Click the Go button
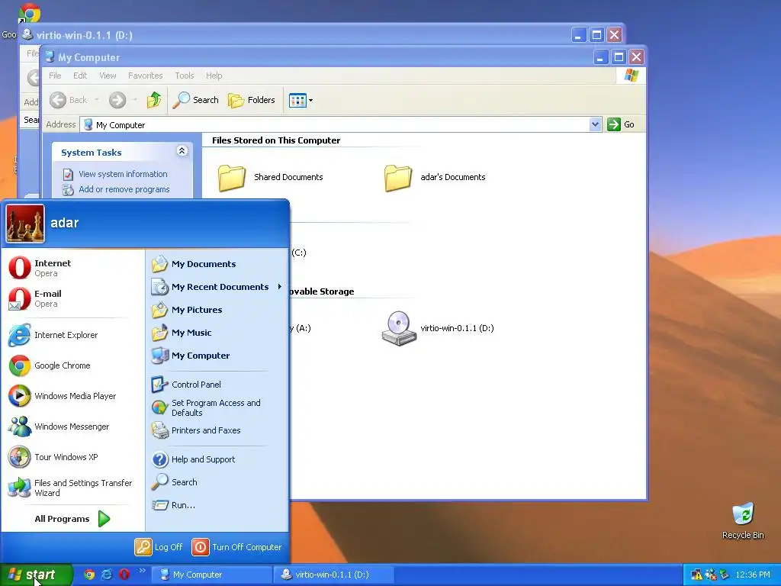The width and height of the screenshot is (781, 586). click(621, 124)
